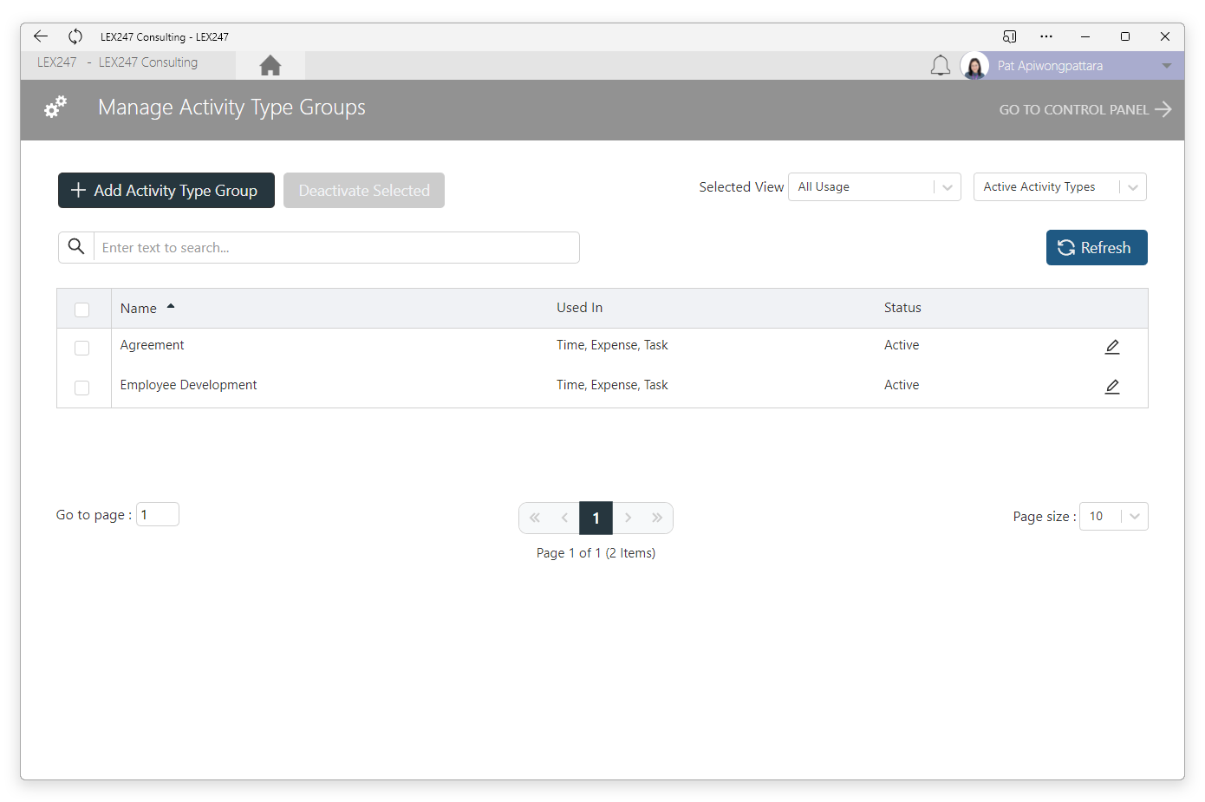Open the Active Activity Types dropdown
The height and width of the screenshot is (802, 1205).
pos(1060,187)
